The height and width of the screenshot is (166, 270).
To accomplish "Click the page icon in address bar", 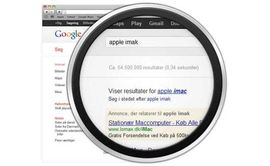I will [65, 12].
